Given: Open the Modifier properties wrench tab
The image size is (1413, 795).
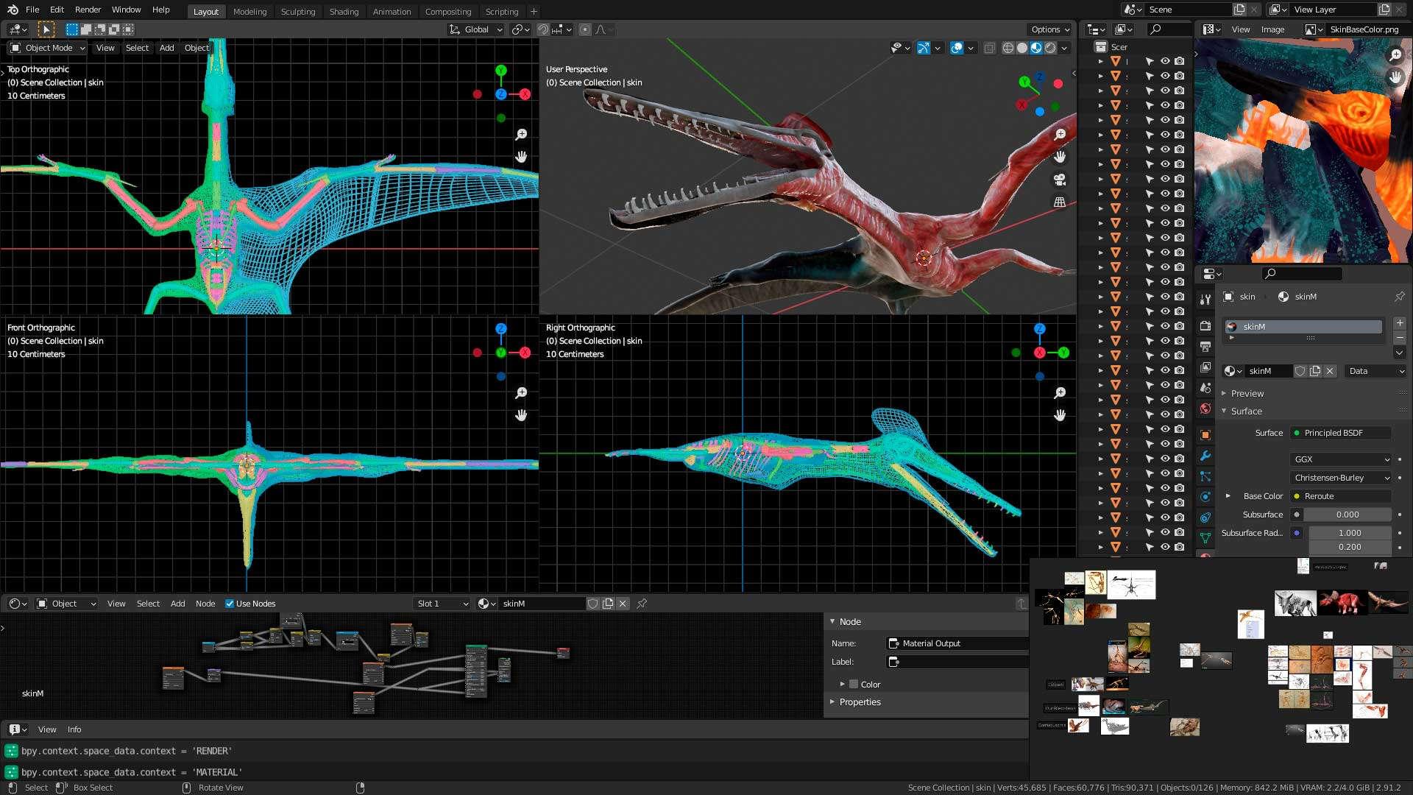Looking at the screenshot, I should click(x=1205, y=456).
